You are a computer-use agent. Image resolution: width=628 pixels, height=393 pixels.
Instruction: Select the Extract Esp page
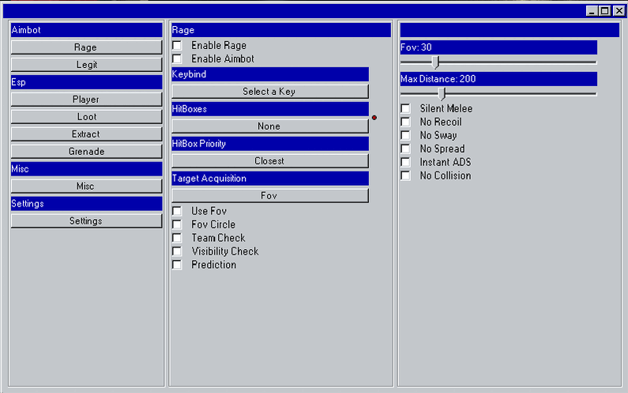coord(85,134)
